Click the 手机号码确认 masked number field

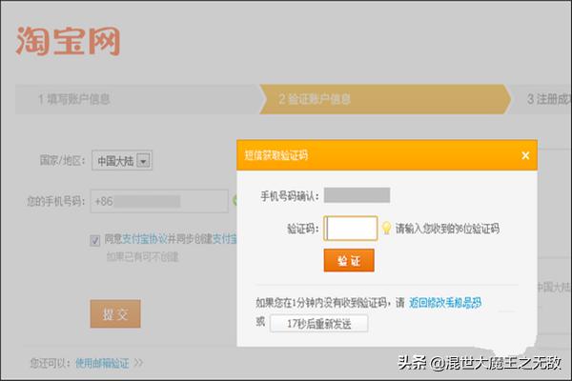pyautogui.click(x=357, y=195)
